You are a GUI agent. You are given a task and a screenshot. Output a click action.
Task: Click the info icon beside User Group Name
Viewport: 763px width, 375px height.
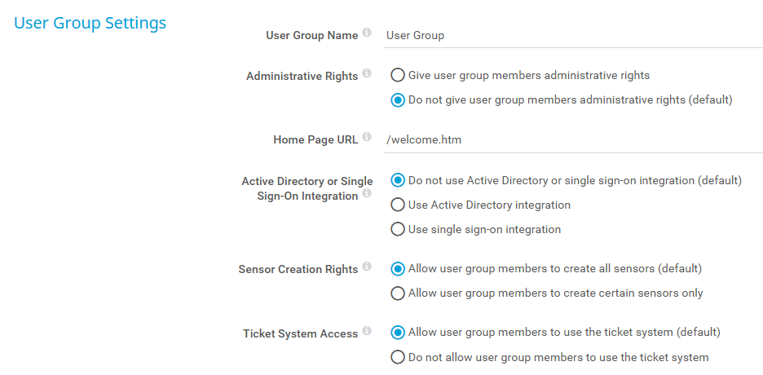click(x=367, y=33)
